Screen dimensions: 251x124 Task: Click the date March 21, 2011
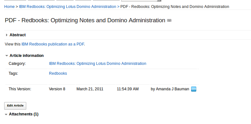coord(90,89)
